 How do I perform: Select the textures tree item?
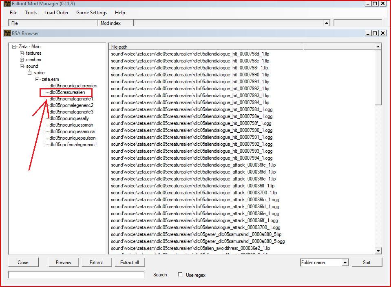click(x=34, y=53)
